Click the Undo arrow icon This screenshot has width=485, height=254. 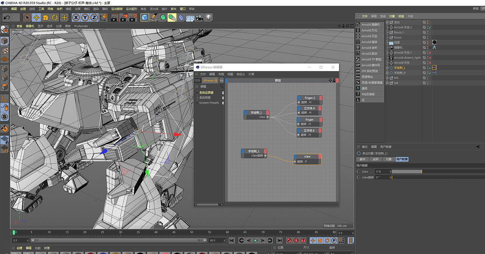(6, 17)
